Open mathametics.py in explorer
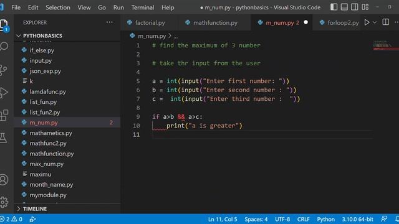The width and height of the screenshot is (399, 224). point(67,133)
